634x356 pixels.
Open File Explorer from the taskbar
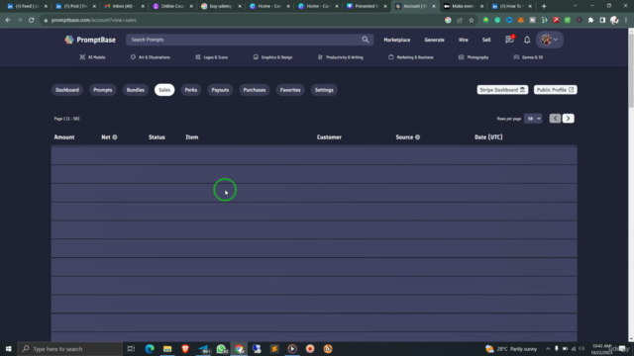pyautogui.click(x=167, y=349)
